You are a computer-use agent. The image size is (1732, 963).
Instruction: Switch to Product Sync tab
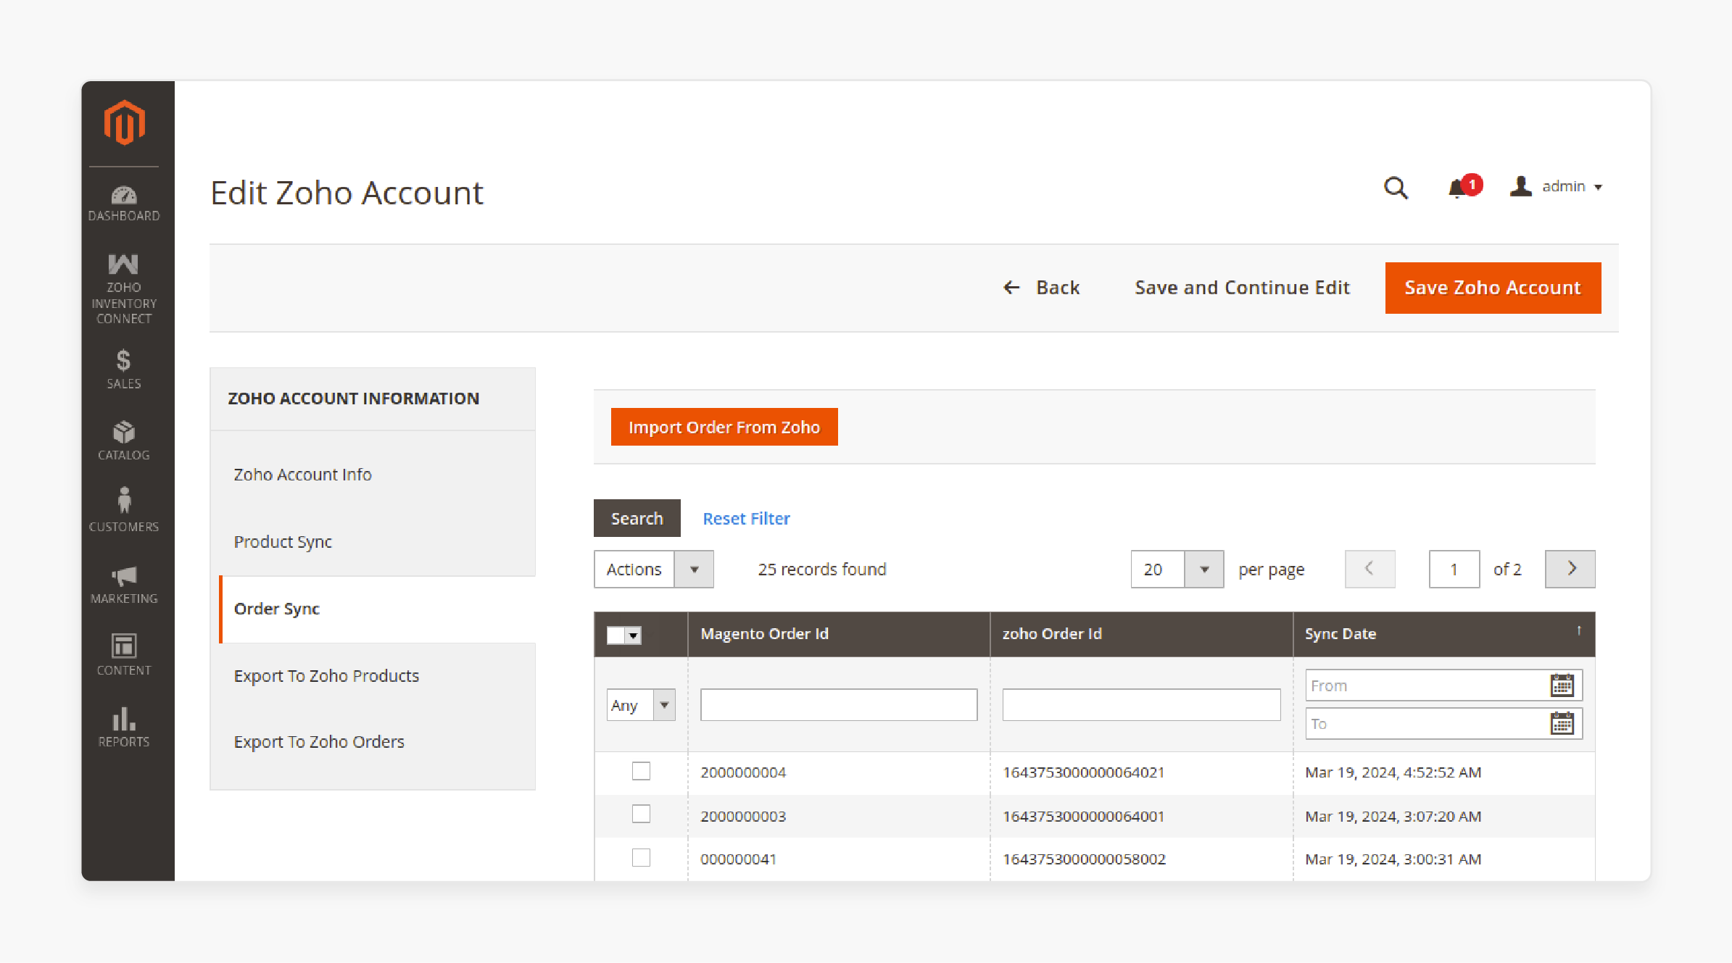[283, 541]
